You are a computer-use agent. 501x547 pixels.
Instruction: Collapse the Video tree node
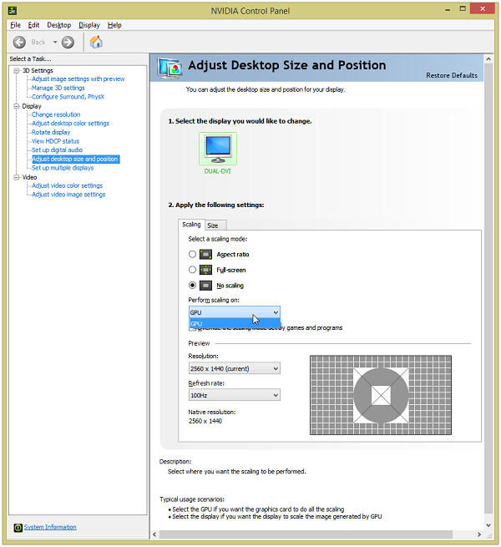pos(17,177)
